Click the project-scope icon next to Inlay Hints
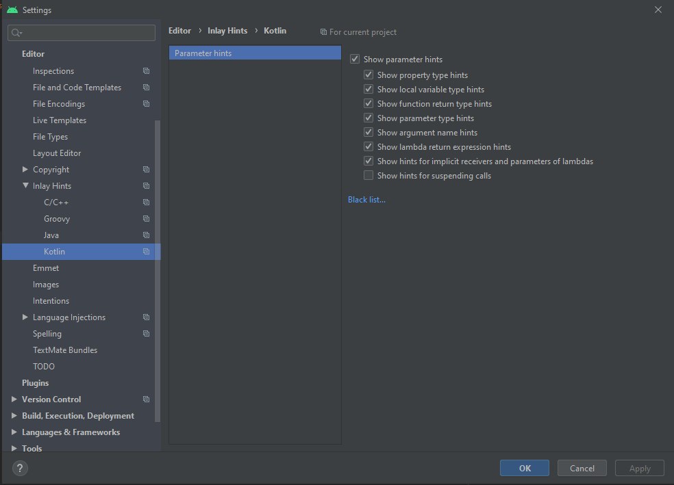This screenshot has width=674, height=485. click(x=146, y=186)
